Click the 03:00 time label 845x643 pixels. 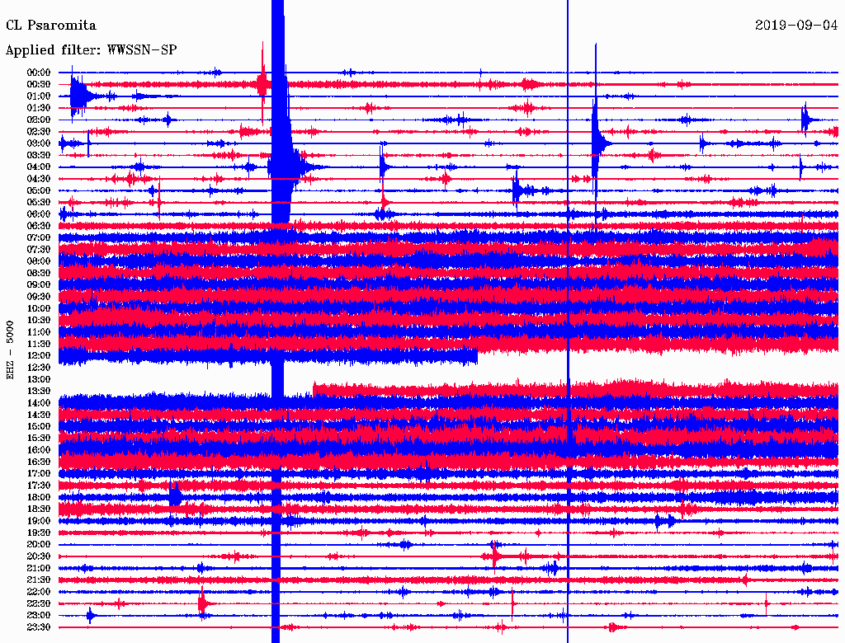(x=39, y=143)
